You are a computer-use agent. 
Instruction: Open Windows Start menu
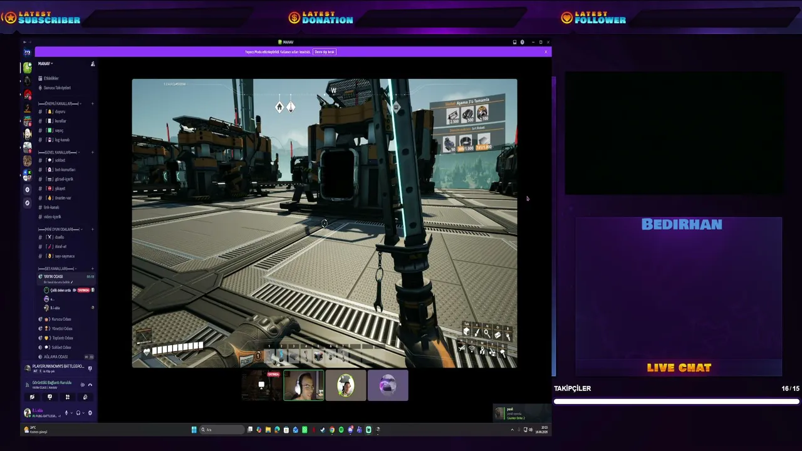(194, 430)
